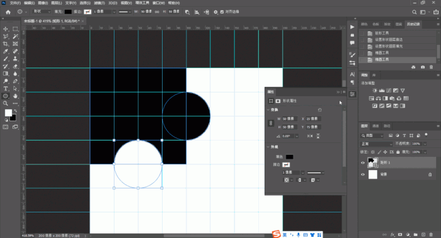The height and width of the screenshot is (238, 441).
Task: Click the fill color swatch in options bar
Action: coord(68,12)
